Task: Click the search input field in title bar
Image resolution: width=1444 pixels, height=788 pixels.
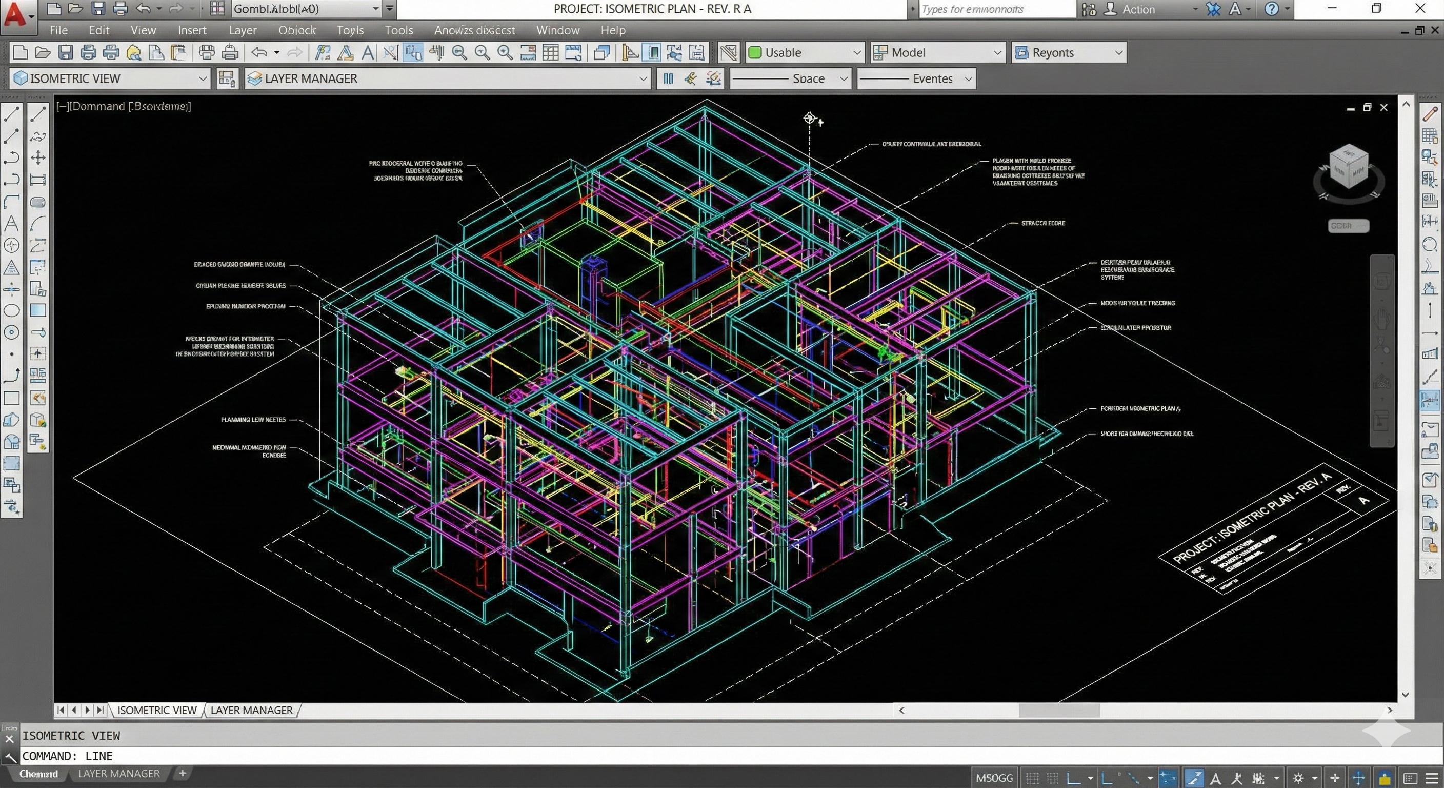Action: tap(998, 9)
